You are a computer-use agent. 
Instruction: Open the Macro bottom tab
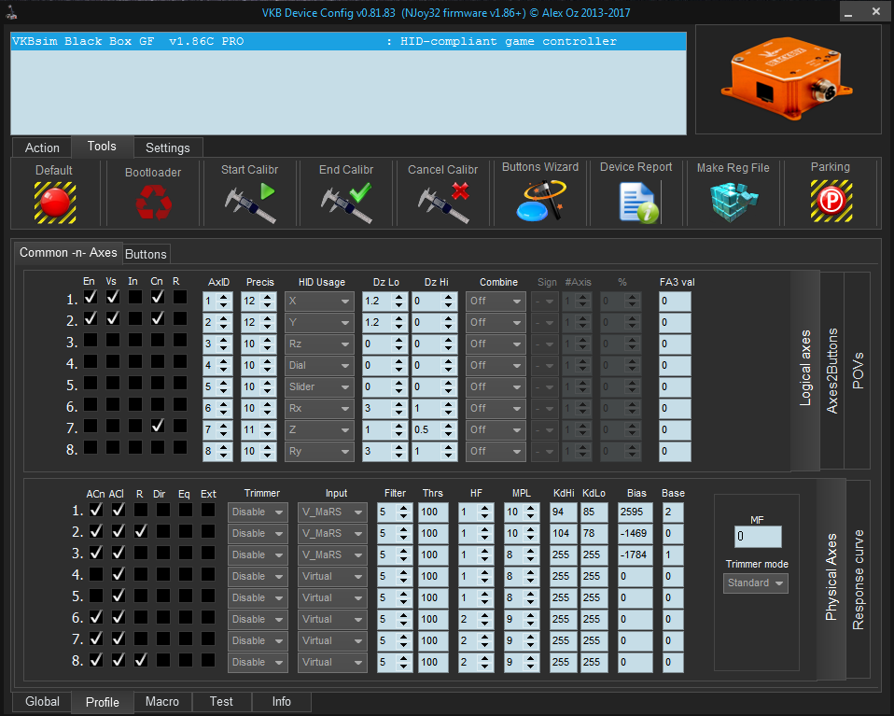tap(162, 702)
